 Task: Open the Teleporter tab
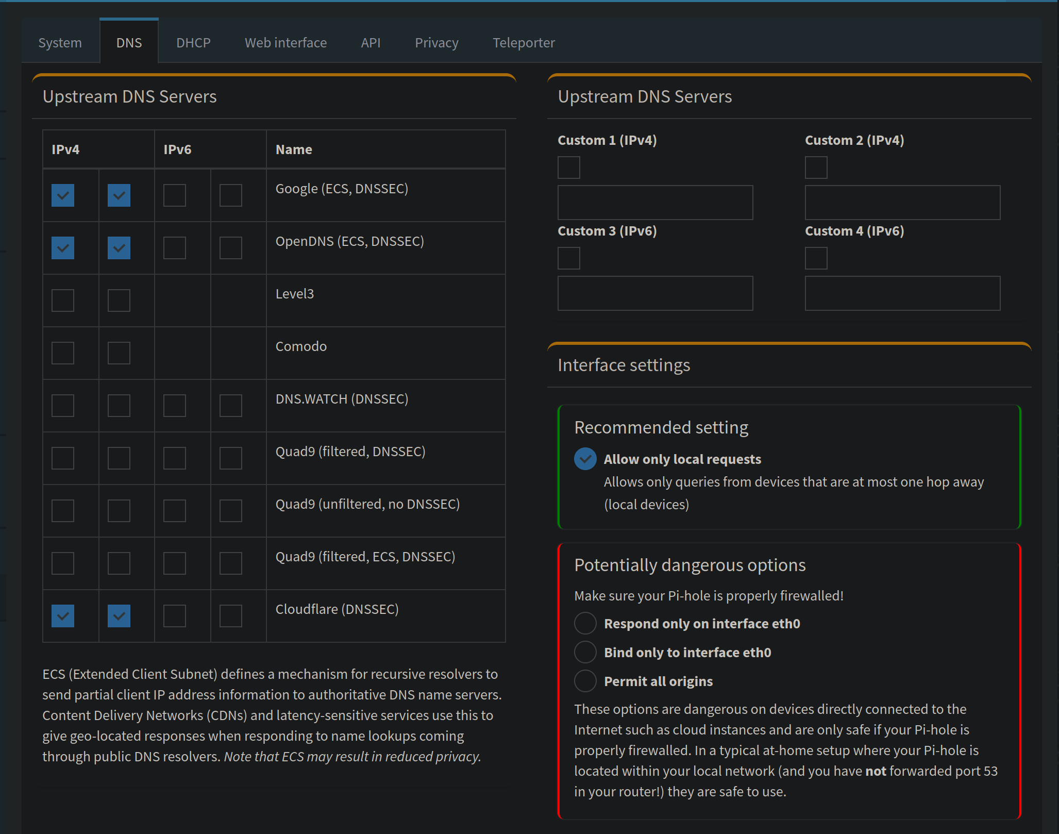(524, 43)
